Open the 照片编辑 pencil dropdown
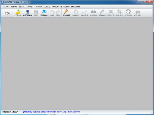This screenshot has width=154, height=115. coord(66,12)
